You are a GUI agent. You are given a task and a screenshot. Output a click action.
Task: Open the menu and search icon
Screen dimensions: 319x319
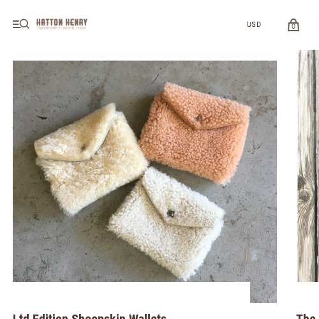pos(21,24)
